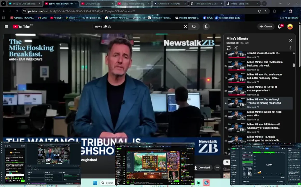Mute the Mike's Minute tab audio
The image size is (301, 187).
[x=72, y=4]
